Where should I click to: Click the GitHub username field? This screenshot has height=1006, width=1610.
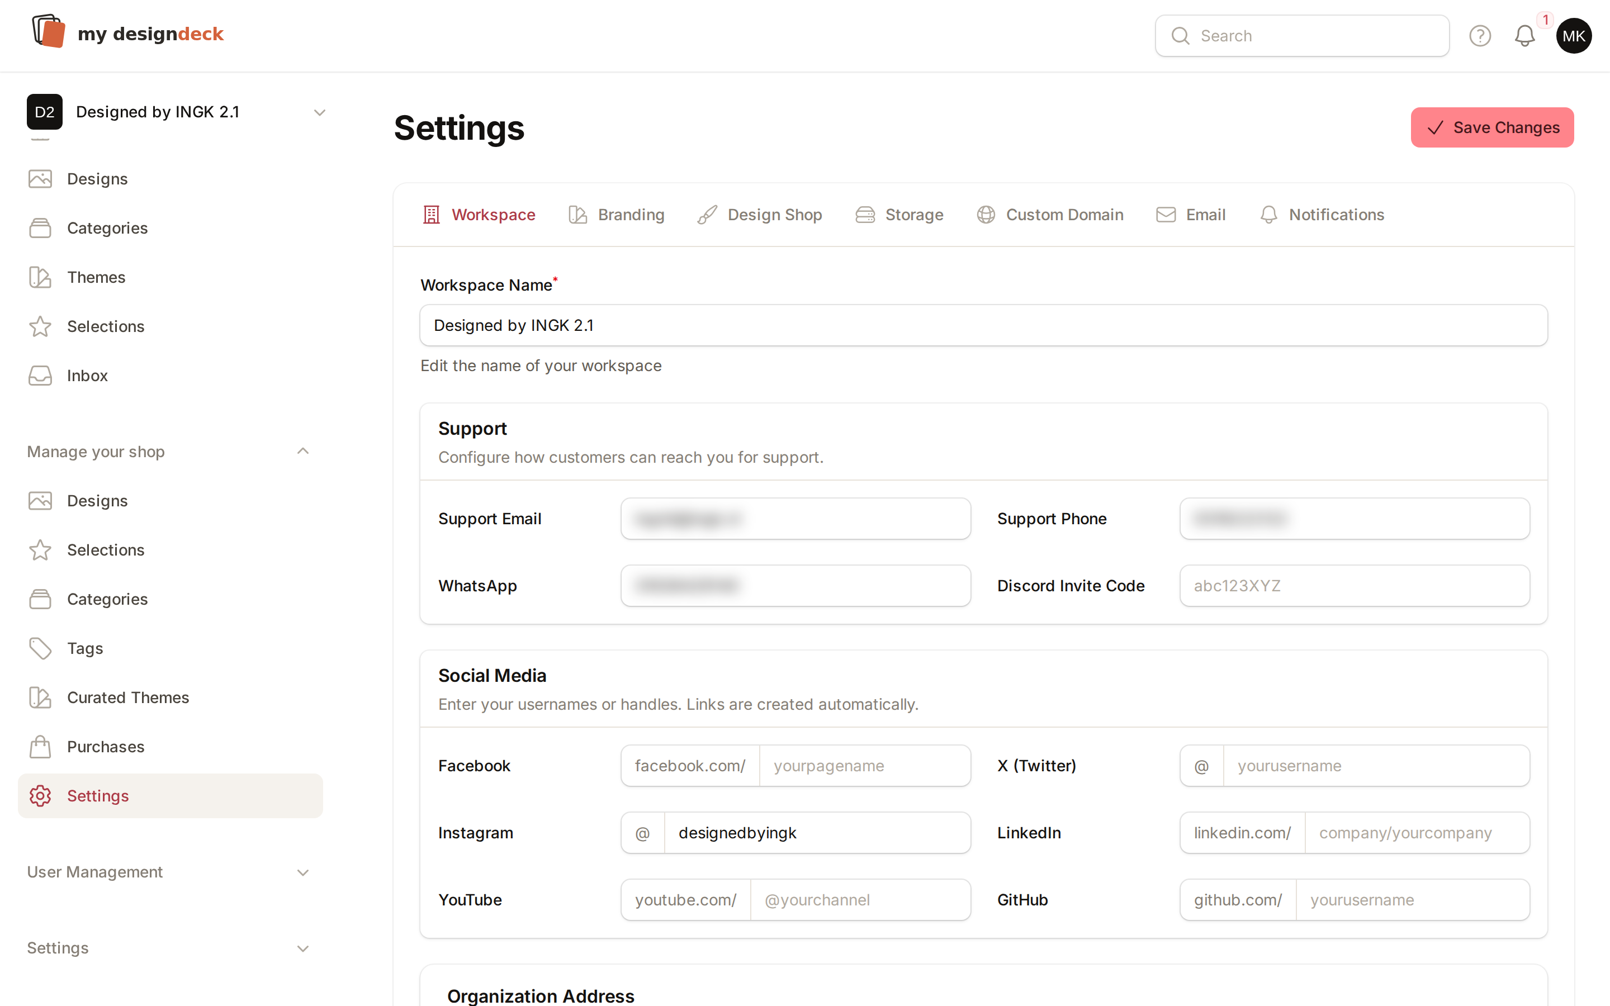[1413, 900]
